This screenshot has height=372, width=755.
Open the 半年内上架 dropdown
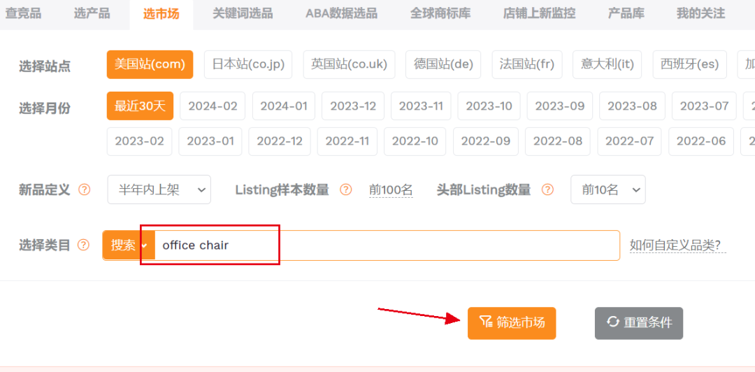coord(159,189)
